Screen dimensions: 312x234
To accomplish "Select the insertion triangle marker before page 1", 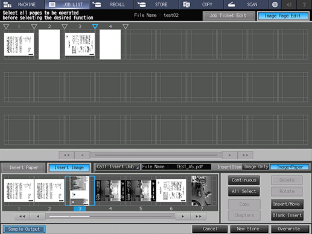I will coord(6,27).
